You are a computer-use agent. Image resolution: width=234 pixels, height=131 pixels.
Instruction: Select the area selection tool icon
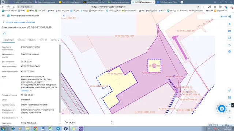pos(230,38)
